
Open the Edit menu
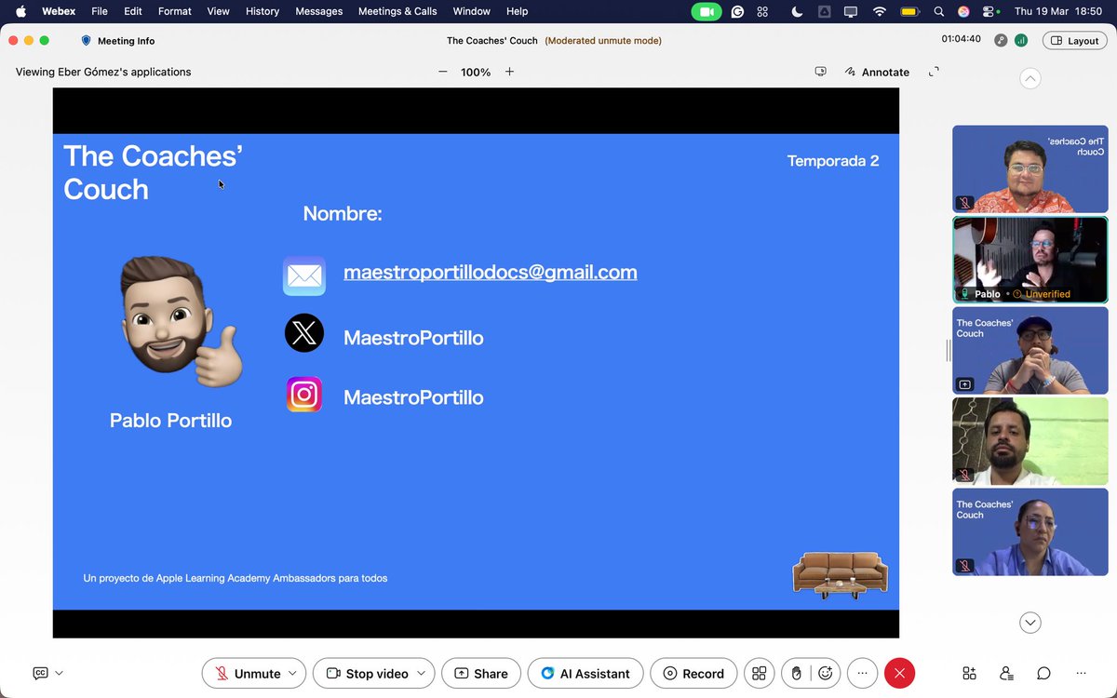pos(133,11)
